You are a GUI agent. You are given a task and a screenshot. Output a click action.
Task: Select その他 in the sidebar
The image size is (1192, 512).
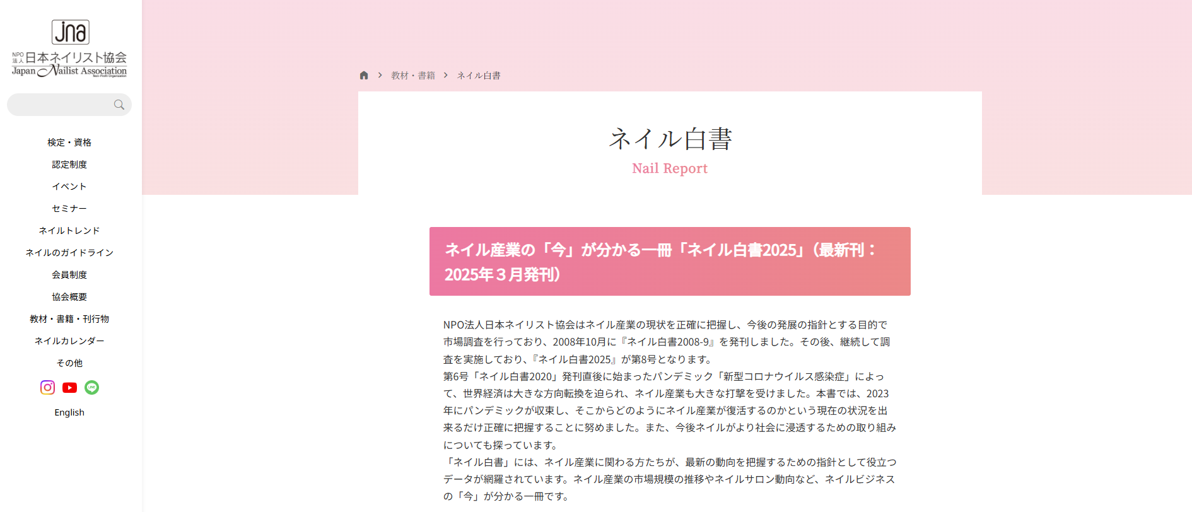tap(69, 363)
